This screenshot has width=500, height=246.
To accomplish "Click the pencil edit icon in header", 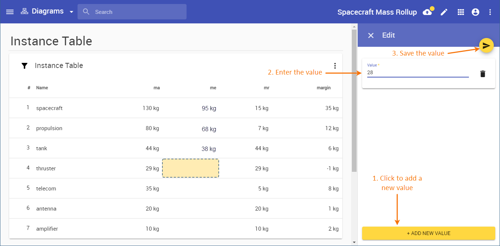I will pos(444,12).
